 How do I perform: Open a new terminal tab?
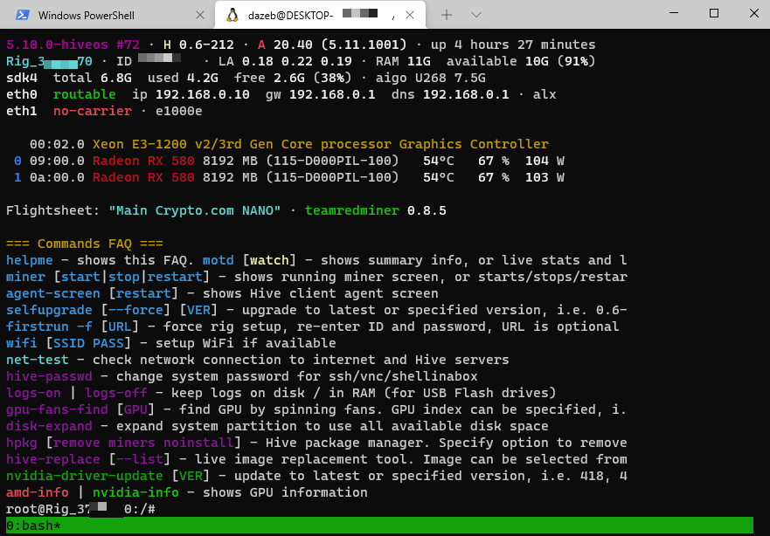[446, 15]
